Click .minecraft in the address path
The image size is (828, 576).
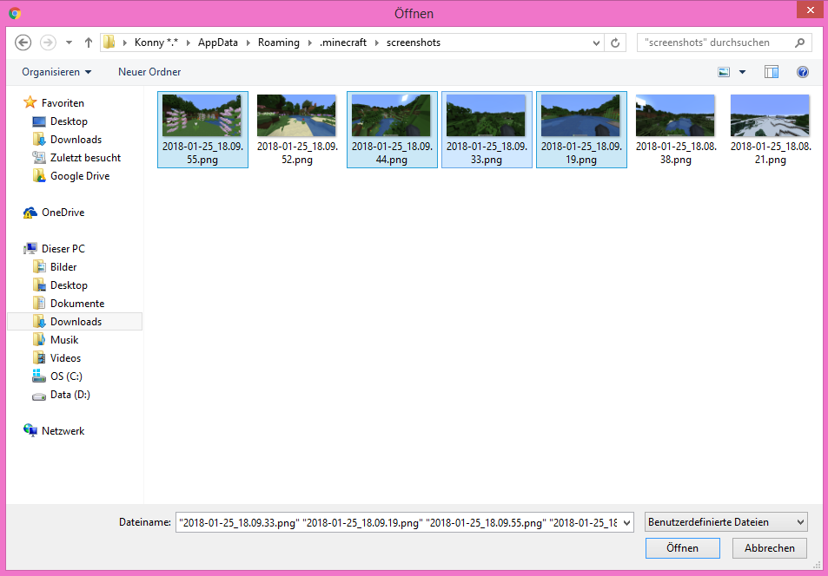click(x=343, y=43)
